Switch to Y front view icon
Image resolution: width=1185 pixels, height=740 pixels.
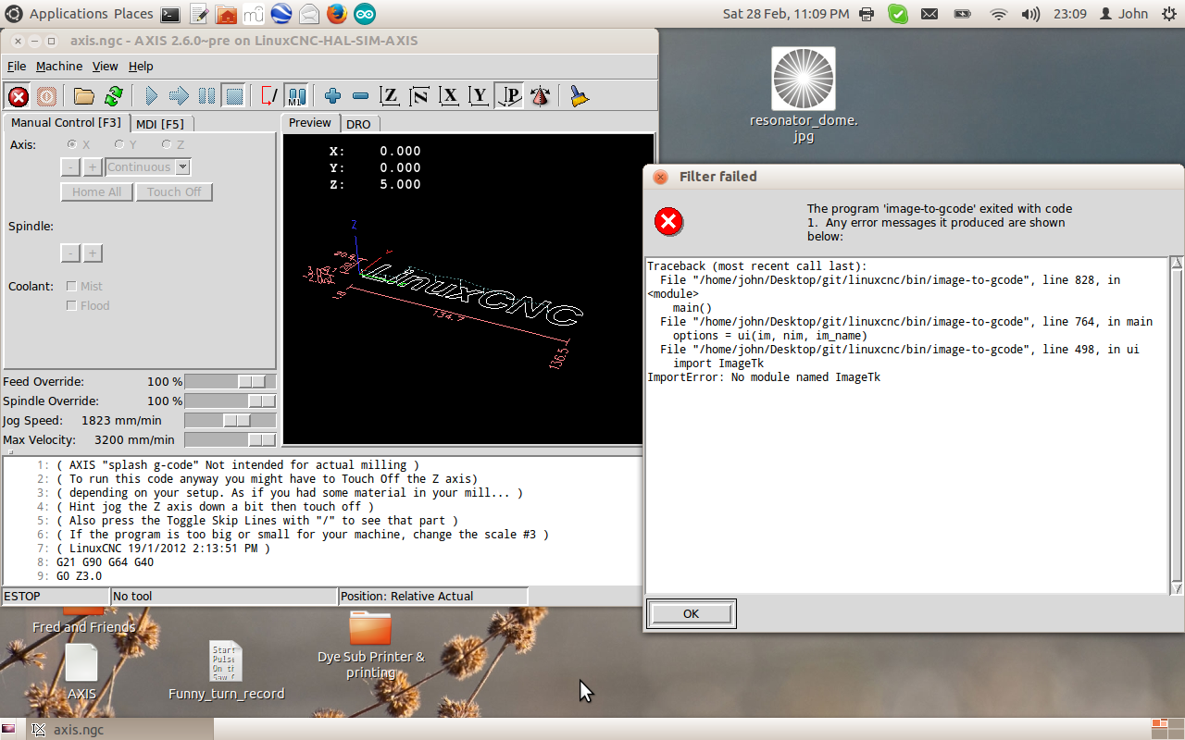pos(479,96)
